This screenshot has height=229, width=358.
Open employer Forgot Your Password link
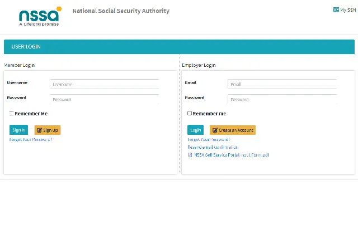(209, 139)
